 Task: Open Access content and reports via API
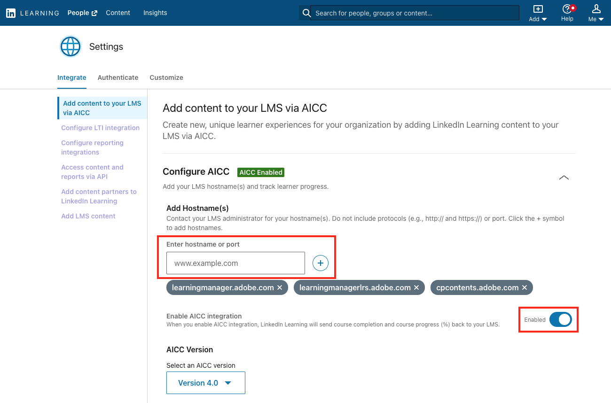(x=92, y=172)
